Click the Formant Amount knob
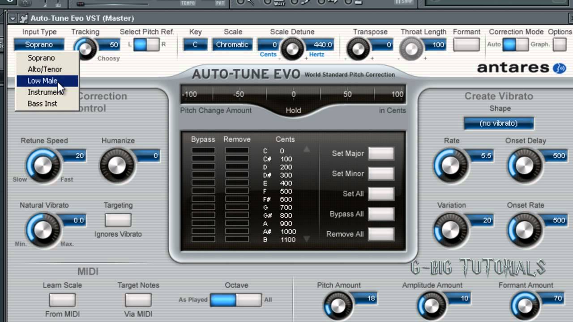The width and height of the screenshot is (573, 322). click(526, 306)
